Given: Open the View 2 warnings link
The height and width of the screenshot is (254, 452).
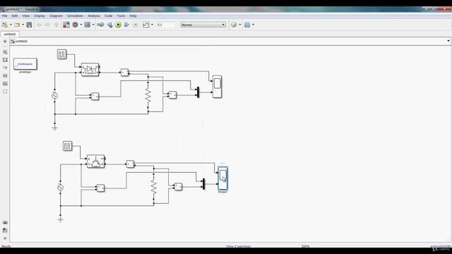Looking at the screenshot, I should click(238, 246).
